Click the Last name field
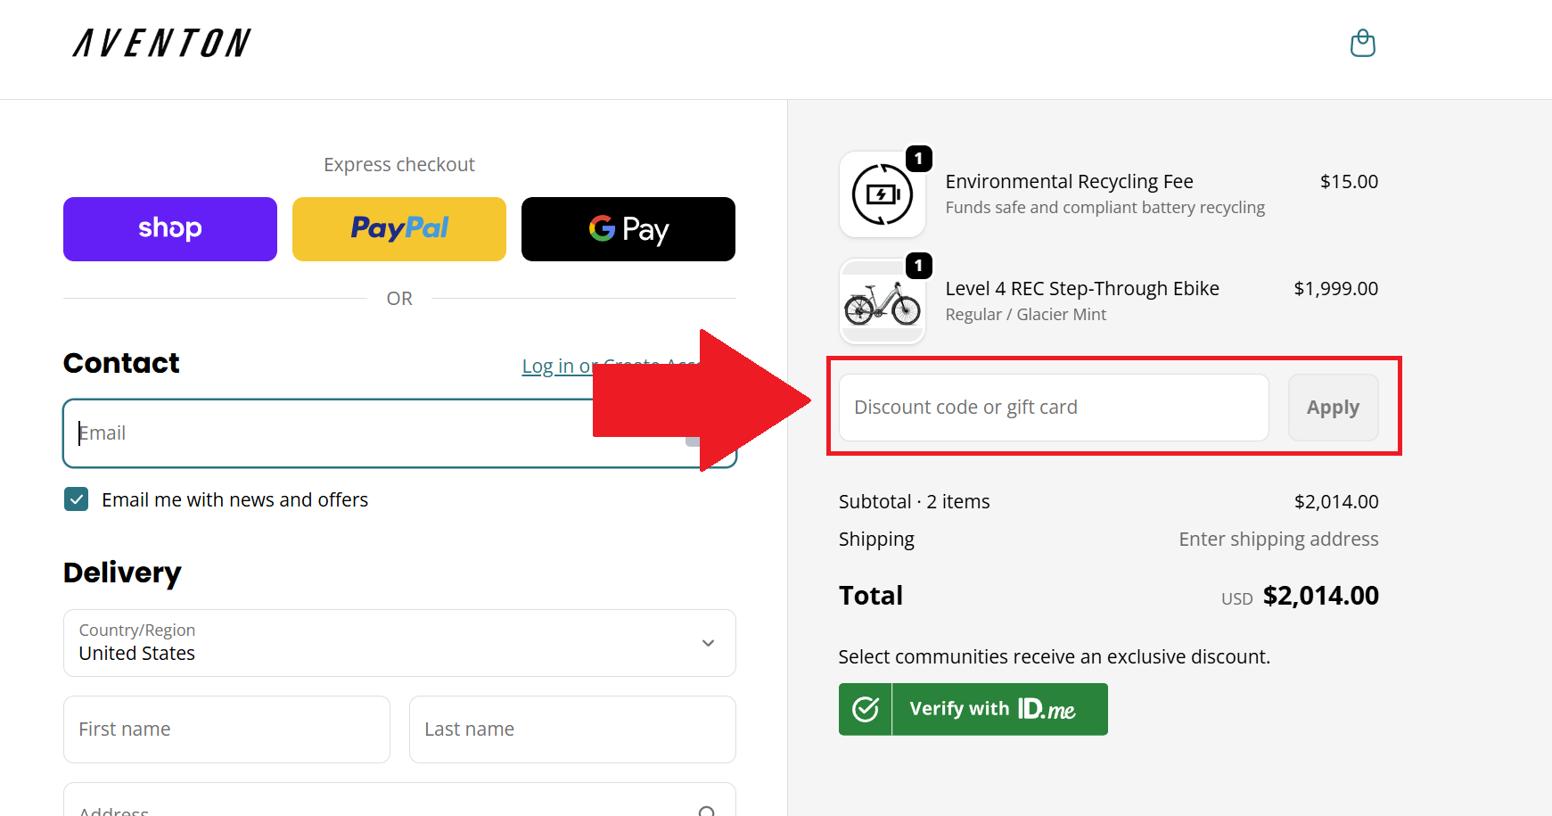The height and width of the screenshot is (816, 1552). (x=572, y=729)
